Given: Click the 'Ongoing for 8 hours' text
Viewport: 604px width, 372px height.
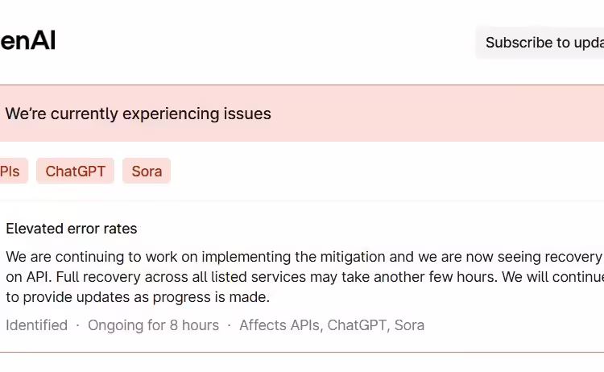Looking at the screenshot, I should pyautogui.click(x=153, y=325).
